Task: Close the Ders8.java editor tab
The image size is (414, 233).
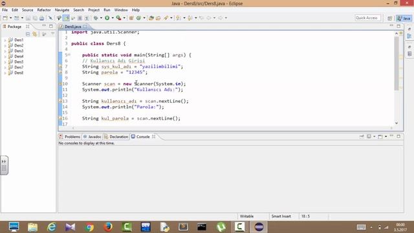Action: click(85, 27)
